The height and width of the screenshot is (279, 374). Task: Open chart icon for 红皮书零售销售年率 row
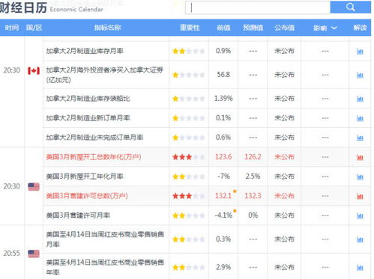[360, 268]
